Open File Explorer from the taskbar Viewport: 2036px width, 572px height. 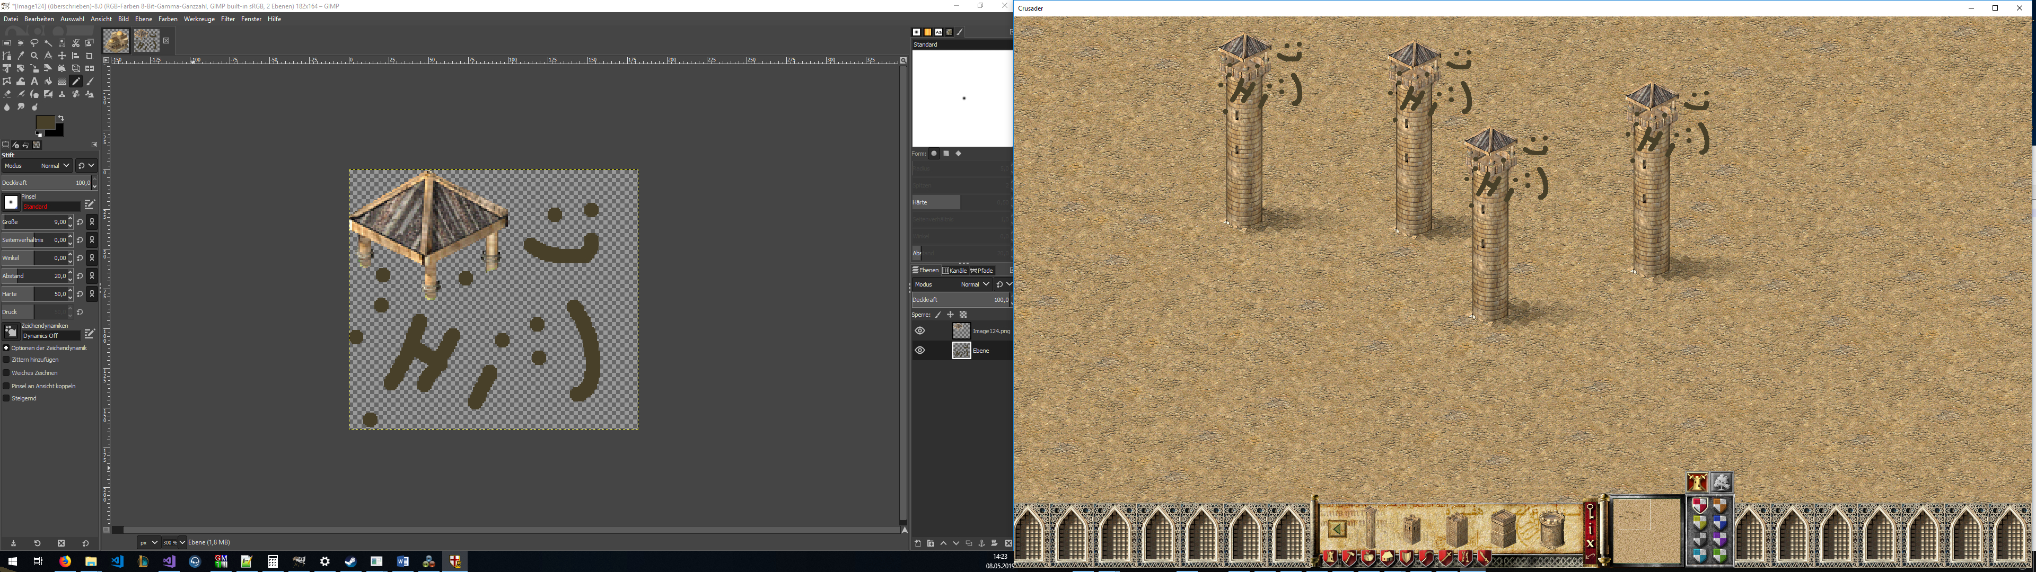91,562
